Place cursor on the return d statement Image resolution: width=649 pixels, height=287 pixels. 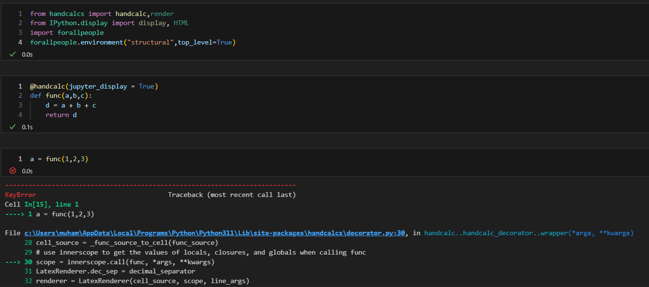tap(60, 115)
